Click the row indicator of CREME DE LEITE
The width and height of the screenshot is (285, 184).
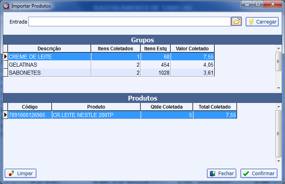(x=6, y=57)
